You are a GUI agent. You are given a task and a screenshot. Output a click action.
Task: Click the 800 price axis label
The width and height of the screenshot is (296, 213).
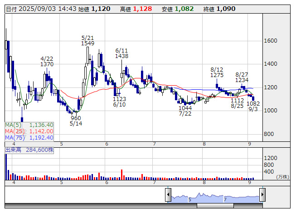(269, 134)
